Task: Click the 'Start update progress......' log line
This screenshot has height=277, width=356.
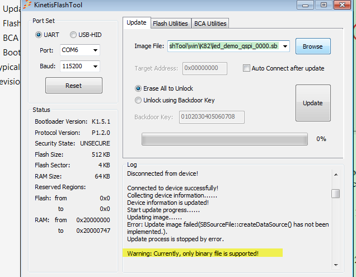Action: click(163, 210)
